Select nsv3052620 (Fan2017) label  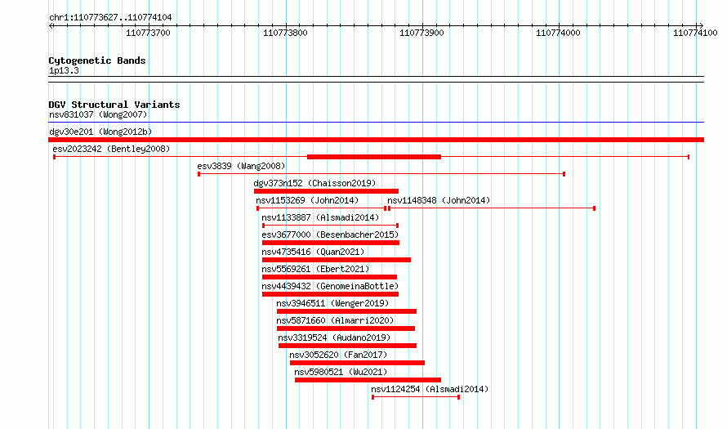[x=338, y=355]
